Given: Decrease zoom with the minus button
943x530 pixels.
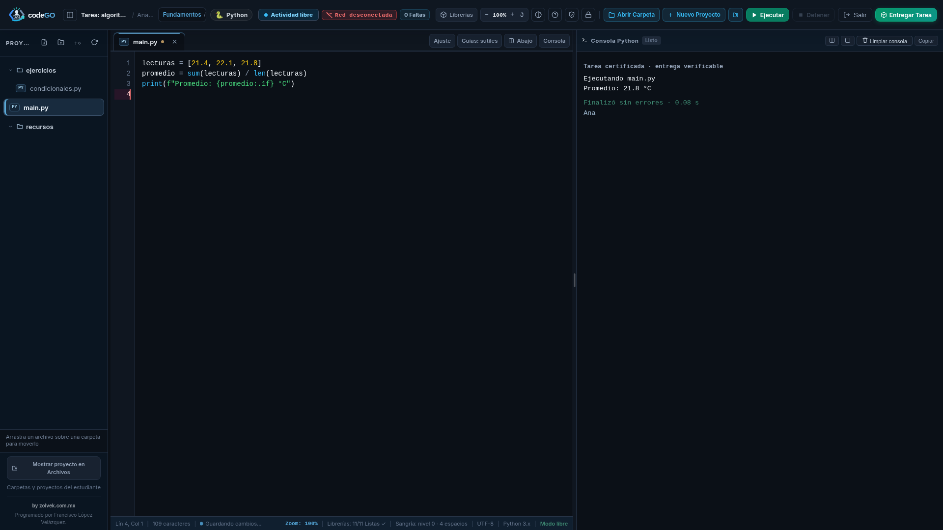Looking at the screenshot, I should point(487,15).
